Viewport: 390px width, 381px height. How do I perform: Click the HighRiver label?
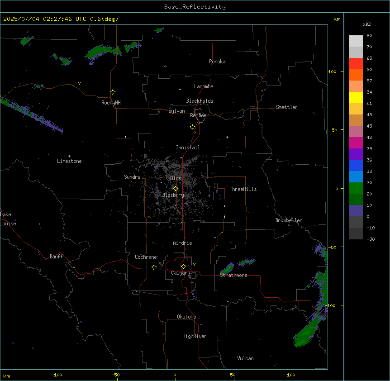click(x=195, y=336)
